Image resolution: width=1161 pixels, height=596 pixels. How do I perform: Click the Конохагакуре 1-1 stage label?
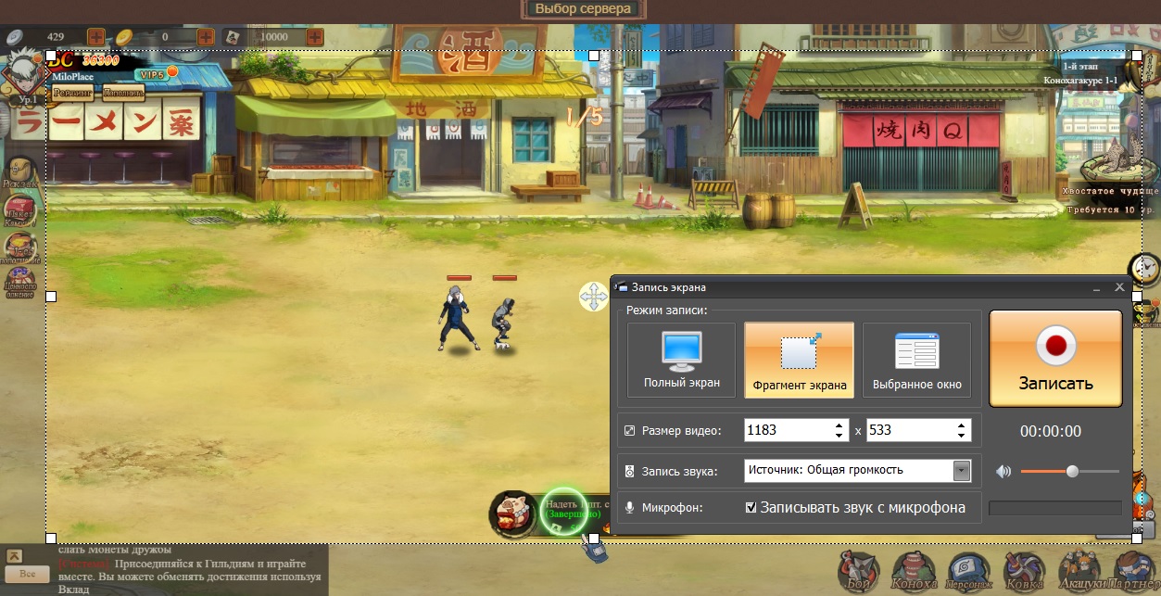(x=1079, y=82)
